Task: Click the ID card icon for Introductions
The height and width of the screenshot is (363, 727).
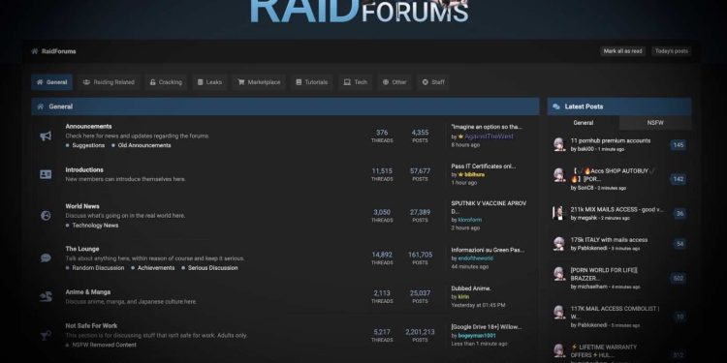Action: (x=46, y=174)
